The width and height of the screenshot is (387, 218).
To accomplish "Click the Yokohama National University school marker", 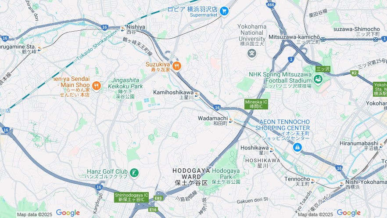I will click(x=252, y=53).
